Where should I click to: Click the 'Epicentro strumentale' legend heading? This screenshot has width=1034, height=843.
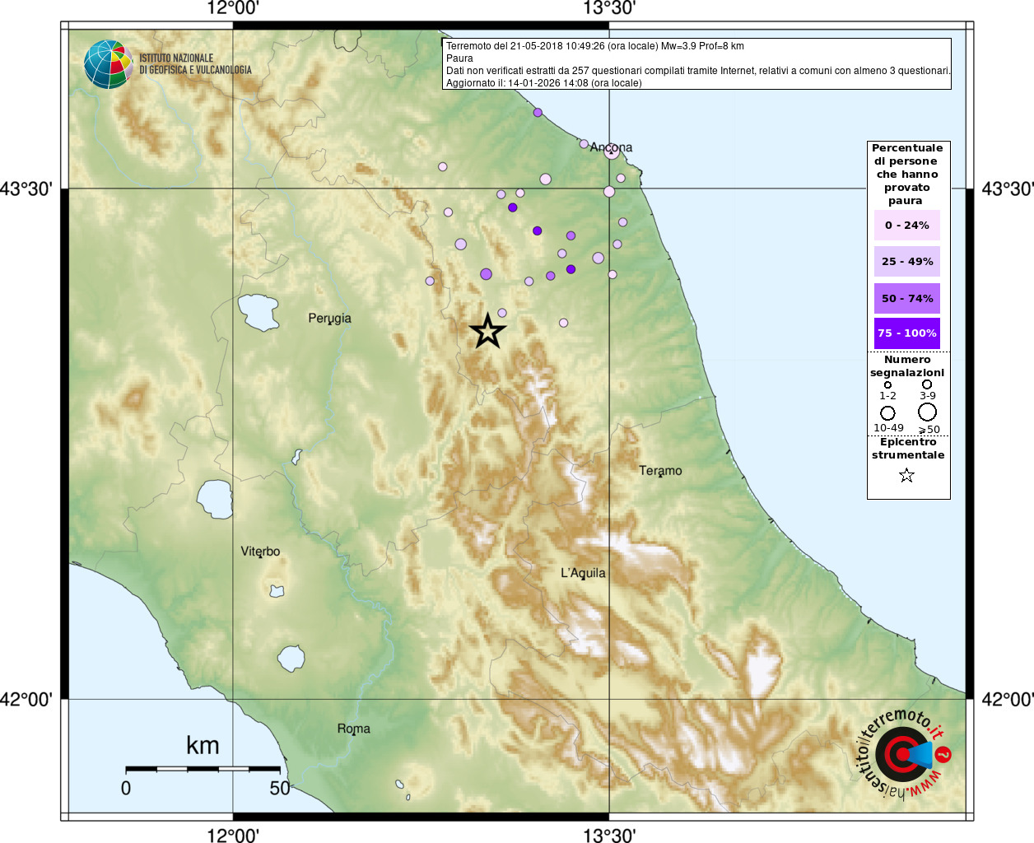(x=908, y=449)
